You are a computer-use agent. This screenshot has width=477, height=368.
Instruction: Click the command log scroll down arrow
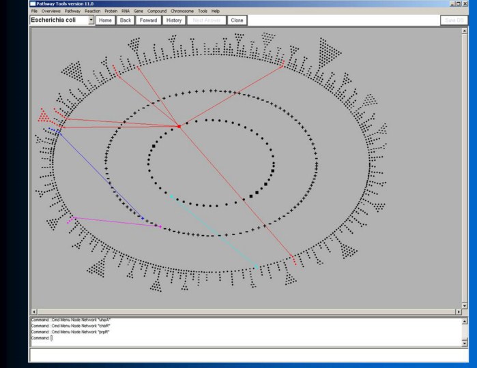pyautogui.click(x=465, y=343)
